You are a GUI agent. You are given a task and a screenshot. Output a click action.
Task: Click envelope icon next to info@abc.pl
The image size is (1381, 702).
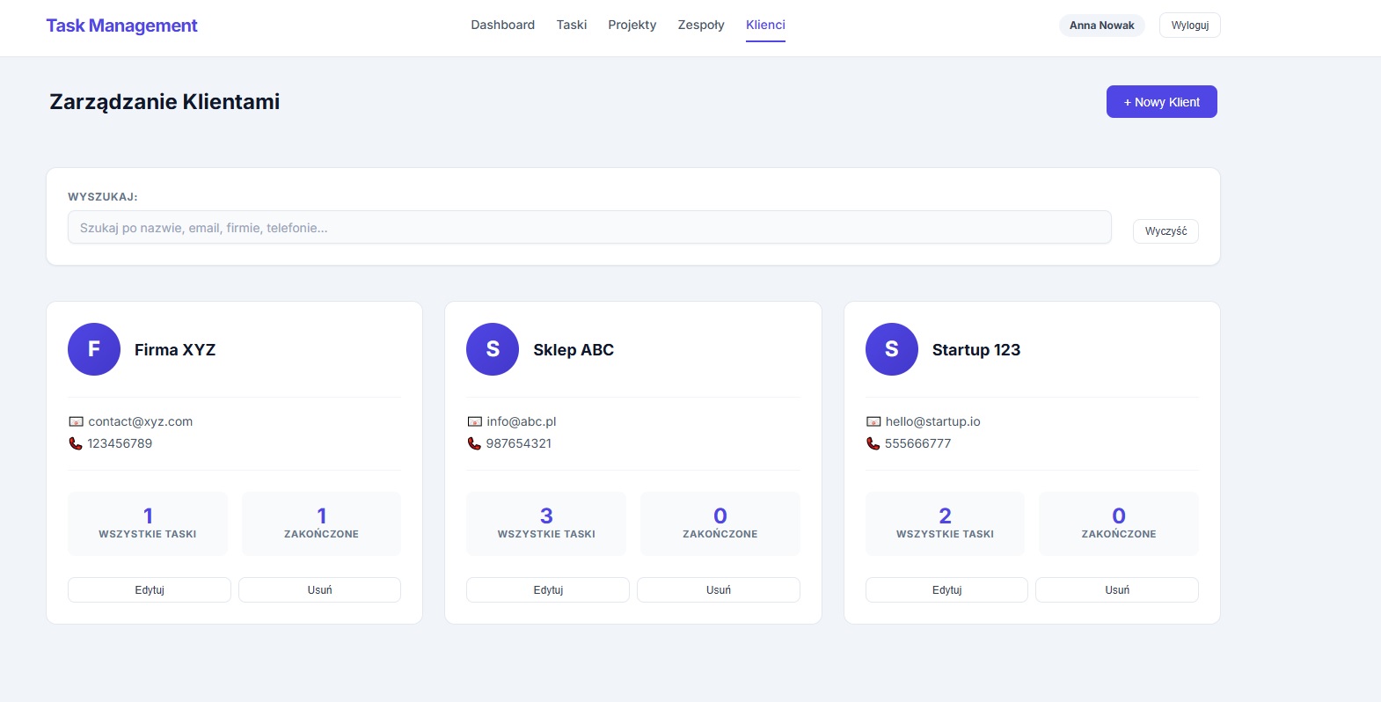(475, 421)
